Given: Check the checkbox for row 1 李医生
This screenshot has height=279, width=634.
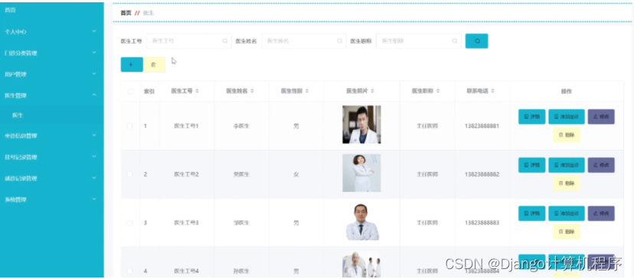Looking at the screenshot, I should click(x=130, y=126).
